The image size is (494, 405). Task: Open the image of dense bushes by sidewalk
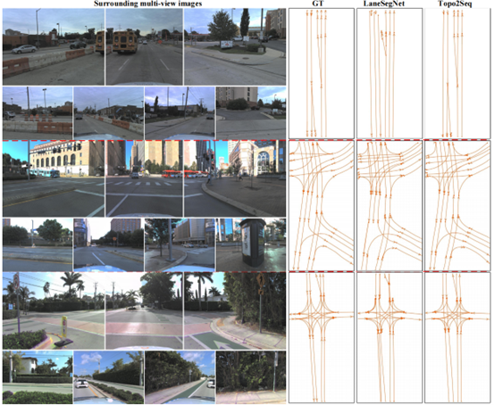tap(251, 377)
